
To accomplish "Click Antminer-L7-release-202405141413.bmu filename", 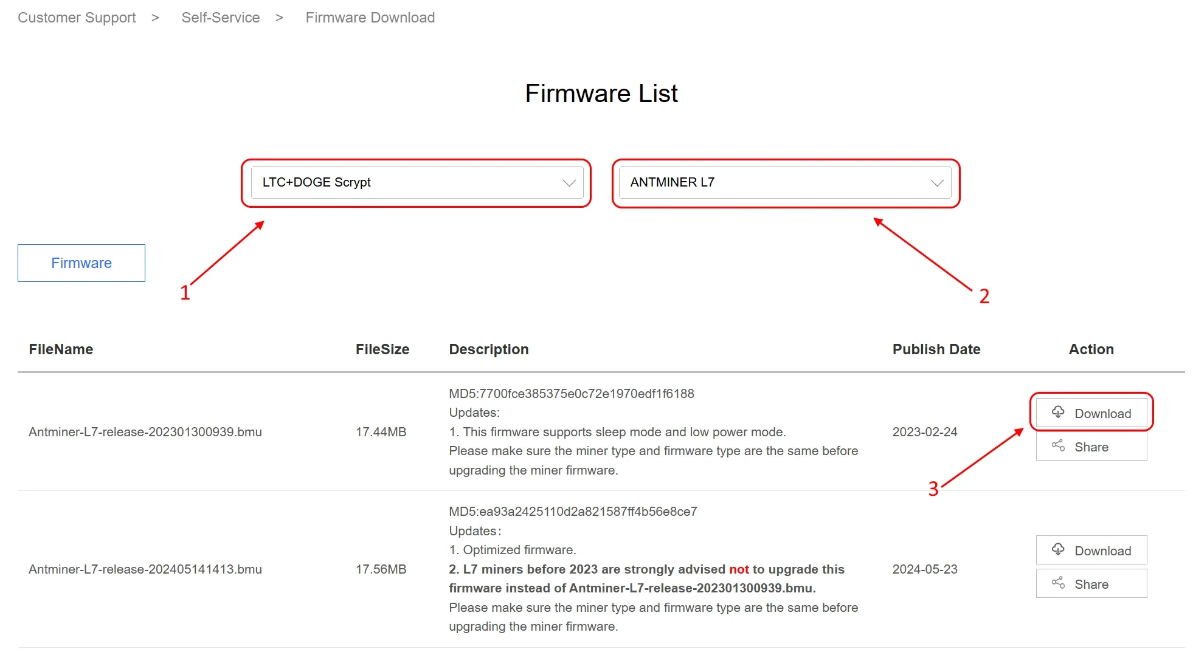I will pos(145,569).
